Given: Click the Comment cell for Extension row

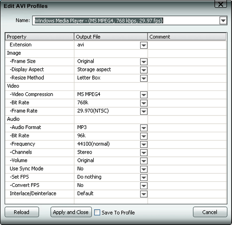Looking at the screenshot, I should (x=187, y=45).
